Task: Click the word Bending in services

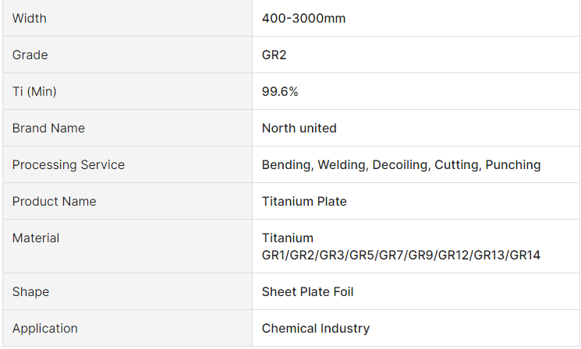Action: click(285, 164)
